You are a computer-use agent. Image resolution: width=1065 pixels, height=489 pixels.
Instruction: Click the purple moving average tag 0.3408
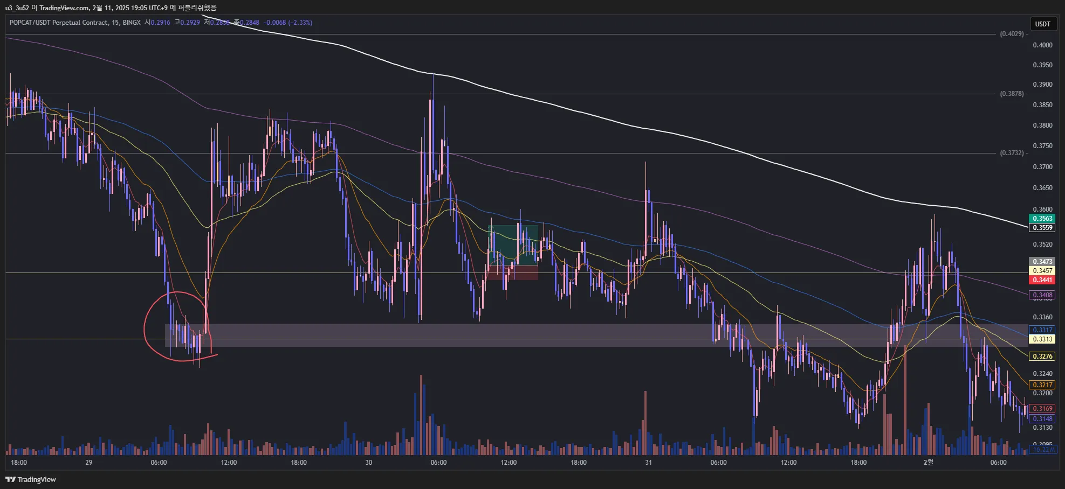(x=1042, y=295)
